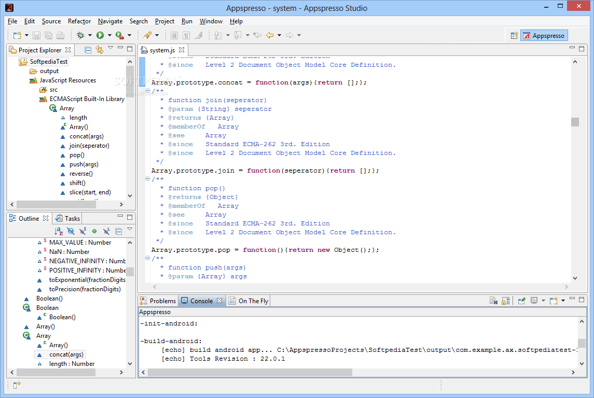
Task: Toggle alphabetical Sort in Outline toolbar
Action: click(58, 231)
